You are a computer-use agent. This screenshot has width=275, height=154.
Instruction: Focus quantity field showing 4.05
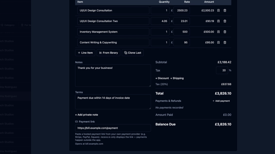[x=160, y=21]
